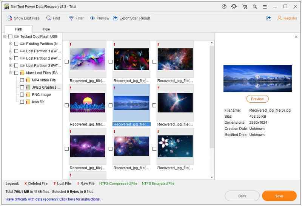Open the data recovery instructions link

(53, 199)
